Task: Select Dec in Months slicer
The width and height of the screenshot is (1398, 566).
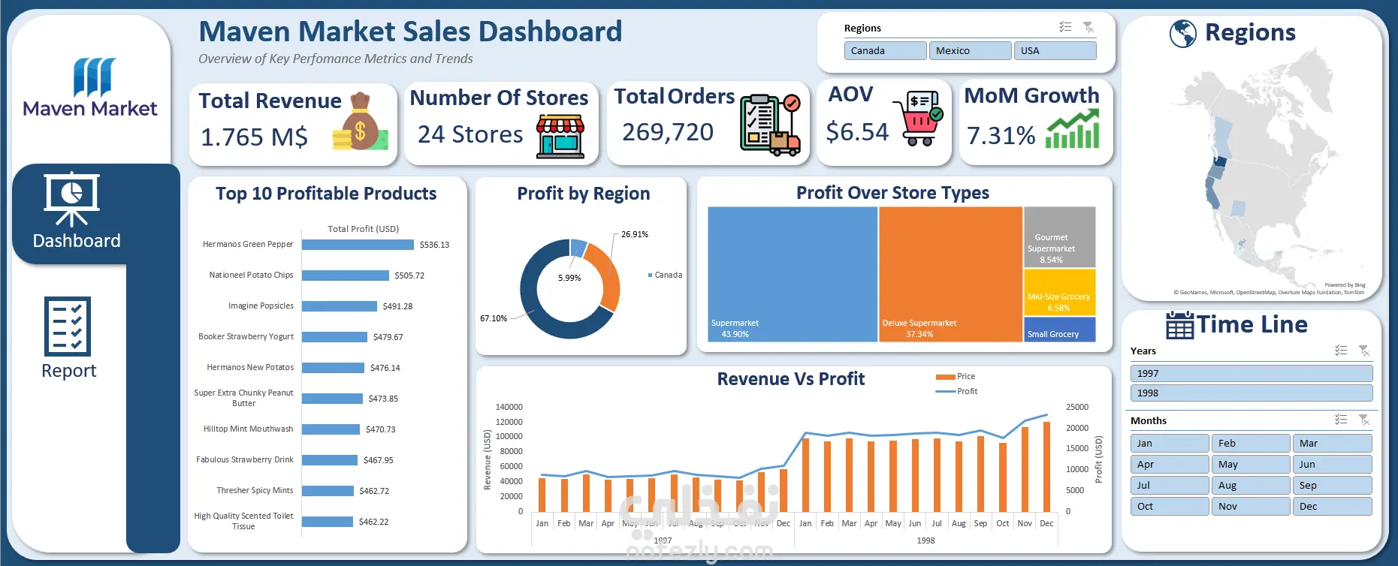Action: 1332,506
